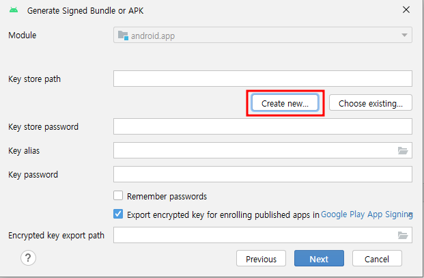Screen dimensions: 424x278
Task: Focus the Key store path field
Action: click(x=262, y=79)
